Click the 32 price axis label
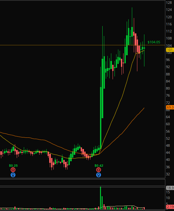Screen dimensions: 174x211 168,174
